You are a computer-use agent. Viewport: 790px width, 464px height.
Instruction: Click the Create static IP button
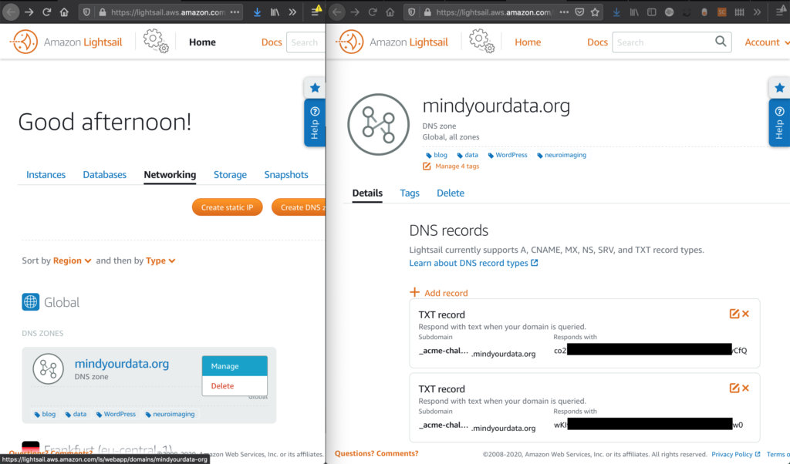pos(228,207)
